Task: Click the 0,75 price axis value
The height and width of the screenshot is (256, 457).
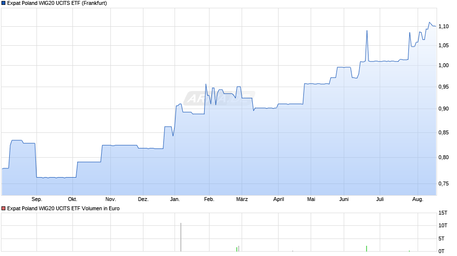Action: click(443, 183)
